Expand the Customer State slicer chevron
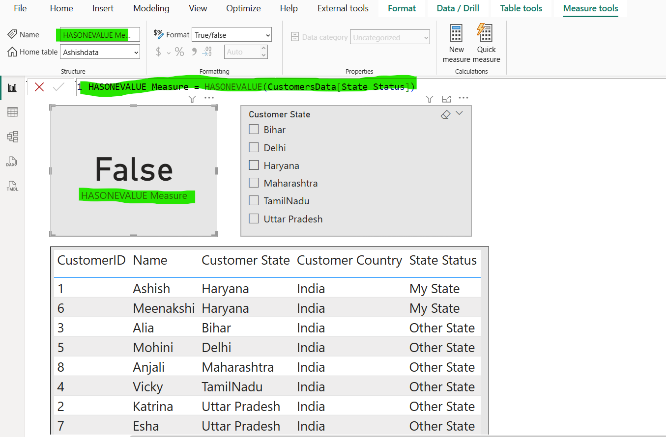This screenshot has height=437, width=666. pyautogui.click(x=460, y=113)
